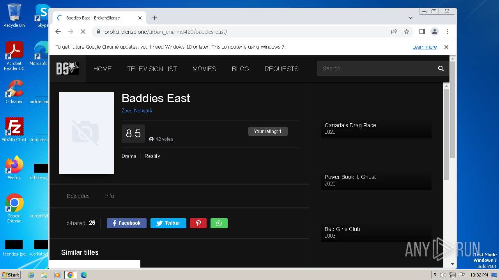Bookmark this page with the star icon
499x280 pixels.
pyautogui.click(x=407, y=32)
